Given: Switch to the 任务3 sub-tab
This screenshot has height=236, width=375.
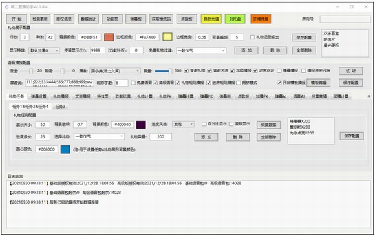Looking at the screenshot, I should tap(60, 107).
